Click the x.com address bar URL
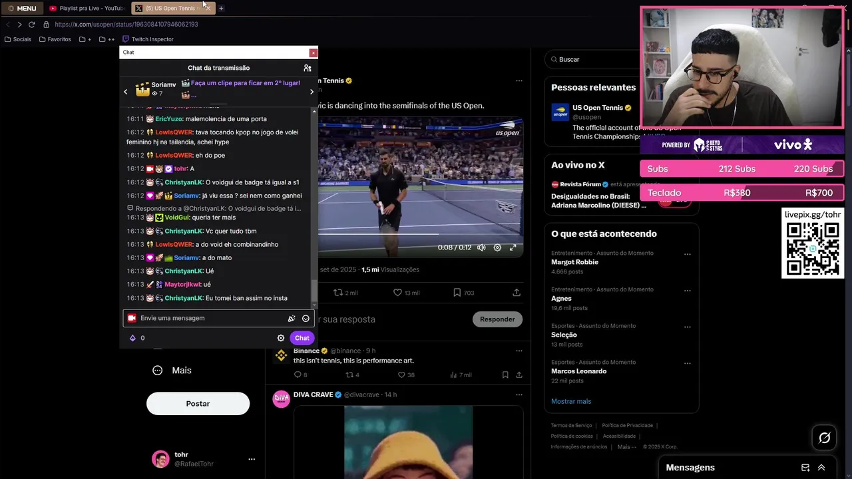 tap(126, 25)
